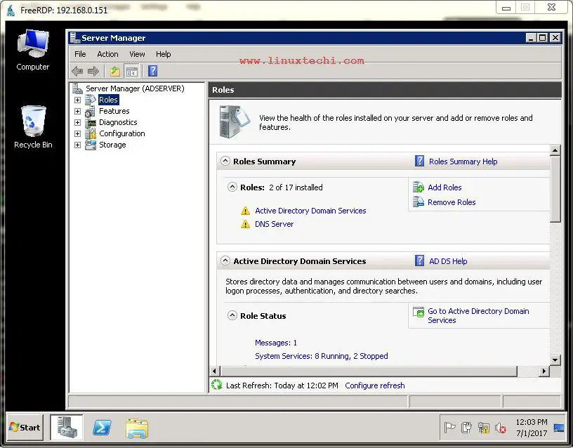Viewport: 573px width, 448px height.
Task: Click the Server Manager title bar icon
Action: point(75,38)
